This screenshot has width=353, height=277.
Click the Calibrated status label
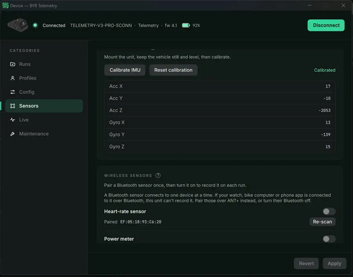[325, 70]
